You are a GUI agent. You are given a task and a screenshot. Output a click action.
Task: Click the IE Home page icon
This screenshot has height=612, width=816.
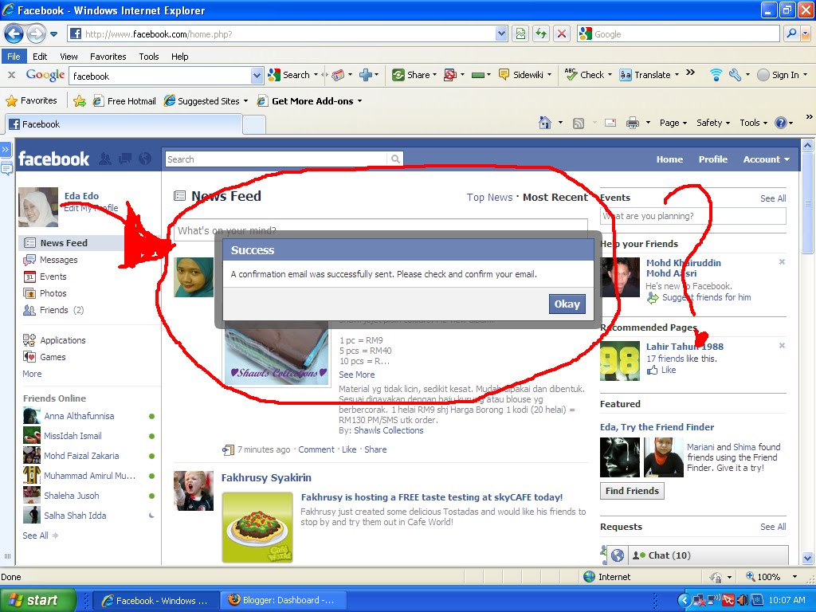point(545,123)
